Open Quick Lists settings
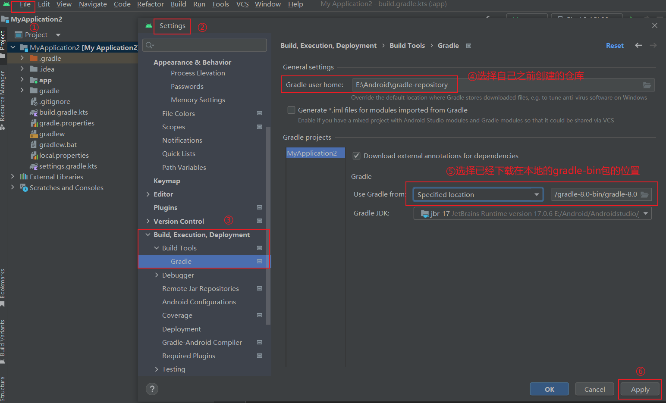 coord(179,154)
